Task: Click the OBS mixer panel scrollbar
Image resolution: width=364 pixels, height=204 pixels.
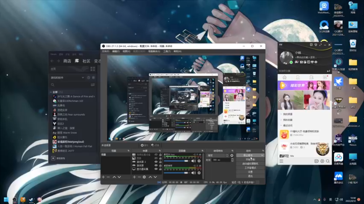Action: click(x=203, y=166)
